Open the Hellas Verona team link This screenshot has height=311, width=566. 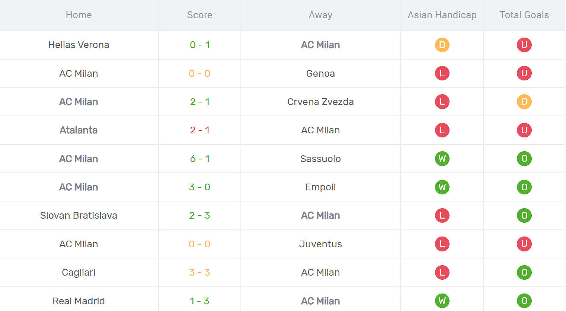79,45
